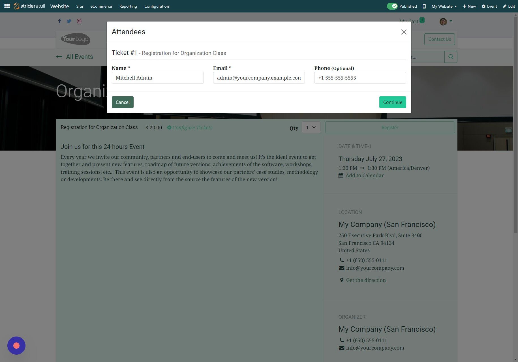The height and width of the screenshot is (362, 518).
Task: Open the My Website dropdown
Action: click(x=444, y=6)
